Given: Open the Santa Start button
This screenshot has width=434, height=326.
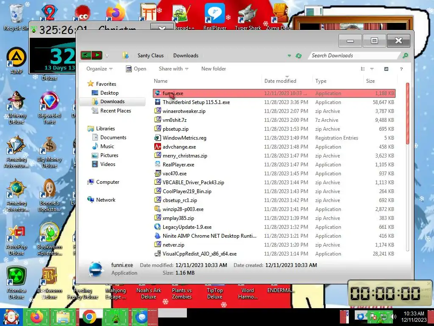Looking at the screenshot, I should (11, 317).
